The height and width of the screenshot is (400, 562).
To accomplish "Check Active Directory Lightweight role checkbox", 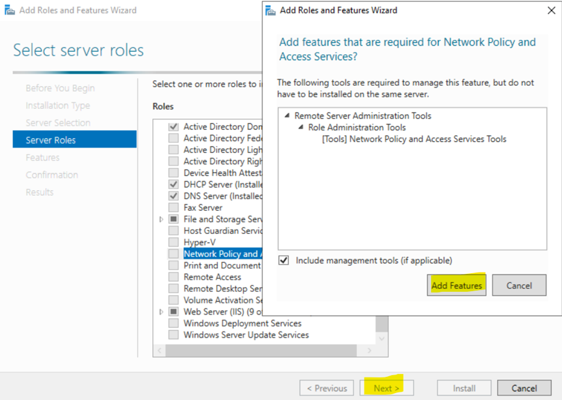I will [x=173, y=149].
